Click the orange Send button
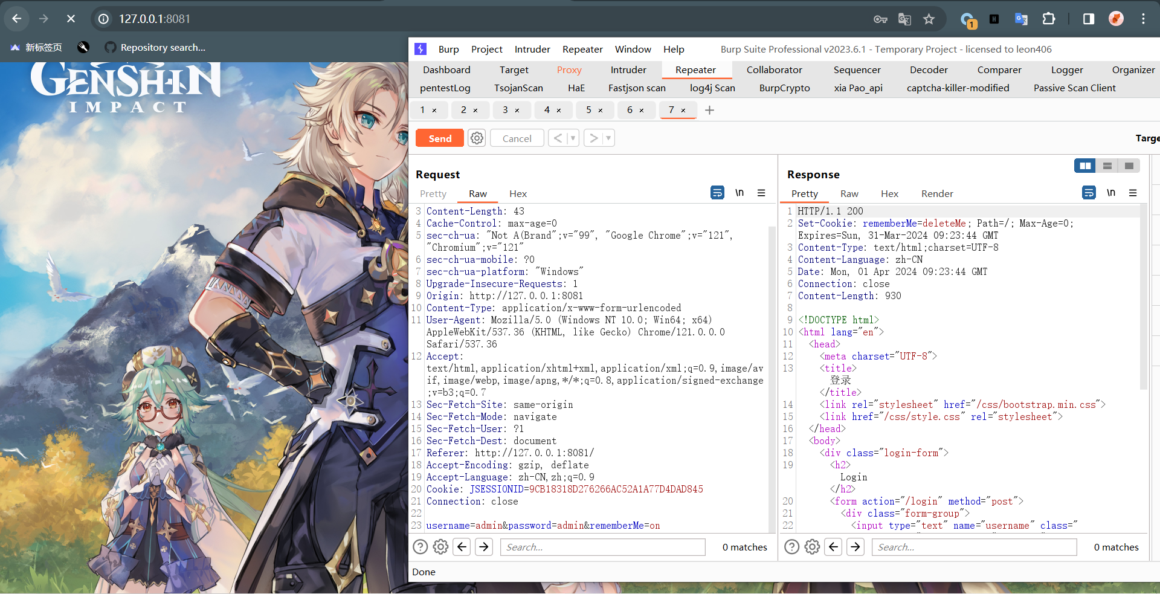1160x594 pixels. tap(440, 138)
